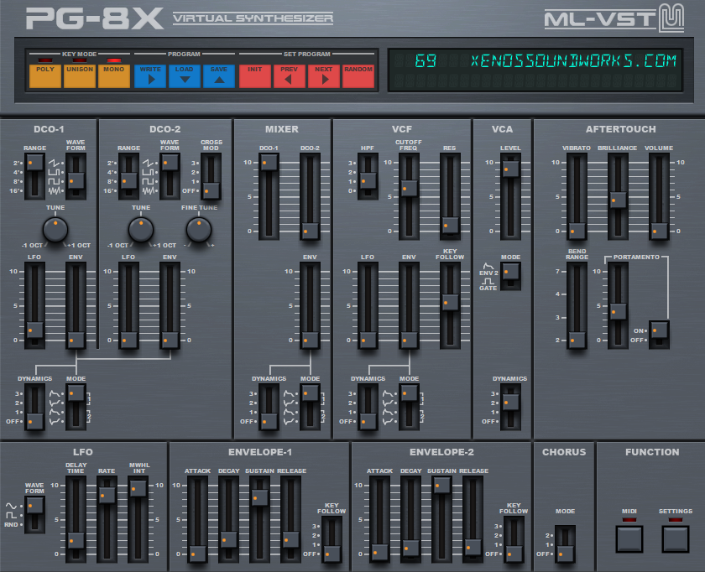Select previous patch with the PREV arrow
This screenshot has height=572, width=705.
tap(289, 74)
